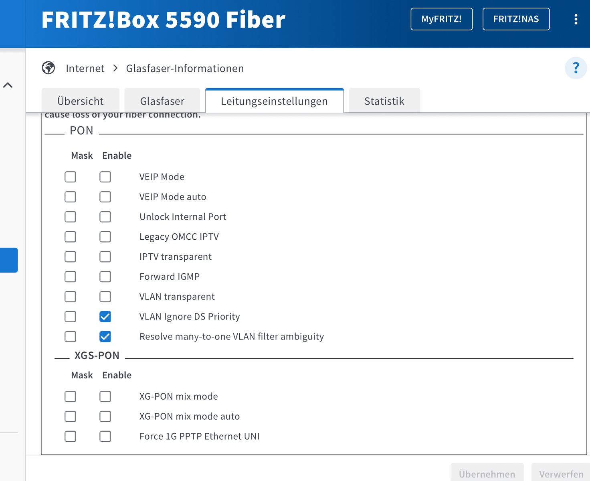This screenshot has height=481, width=590.
Task: Click the FRITZ!Box 5590 Fiber title
Action: point(164,20)
